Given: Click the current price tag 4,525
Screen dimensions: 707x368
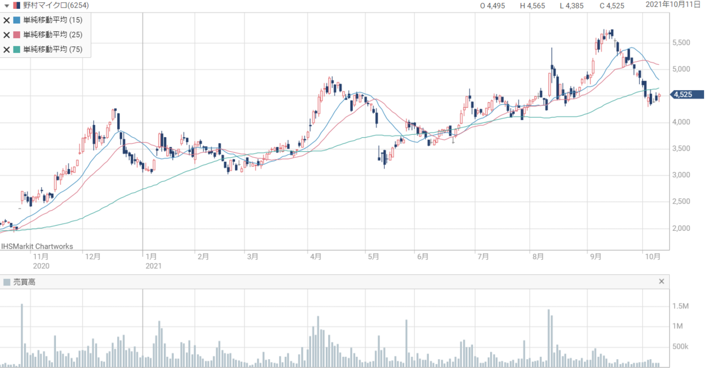Looking at the screenshot, I should pyautogui.click(x=687, y=94).
